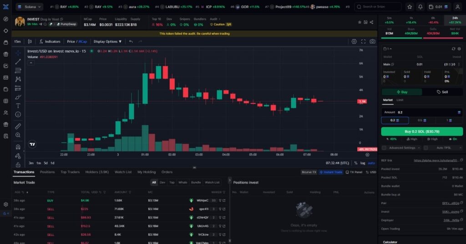Toggle the Bcurve TX filter
466x244 pixels.
(x=309, y=172)
